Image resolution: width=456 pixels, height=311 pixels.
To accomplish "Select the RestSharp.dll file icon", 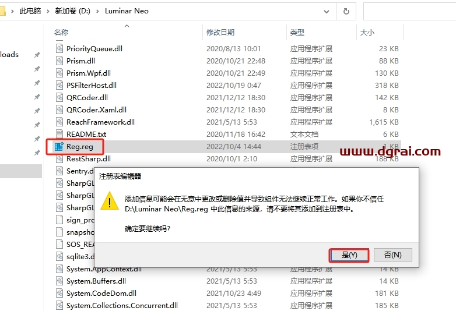I will pyautogui.click(x=59, y=158).
